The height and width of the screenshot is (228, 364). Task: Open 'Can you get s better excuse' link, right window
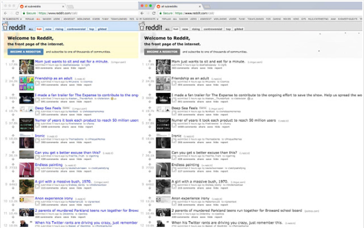tap(204, 153)
